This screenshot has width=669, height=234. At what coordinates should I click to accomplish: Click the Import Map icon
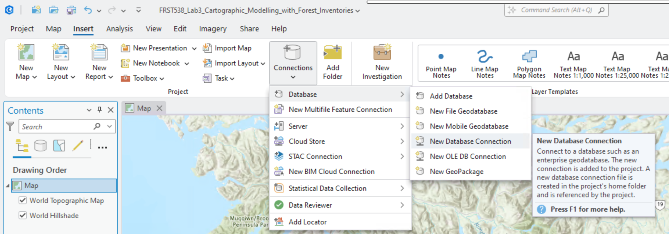click(207, 48)
